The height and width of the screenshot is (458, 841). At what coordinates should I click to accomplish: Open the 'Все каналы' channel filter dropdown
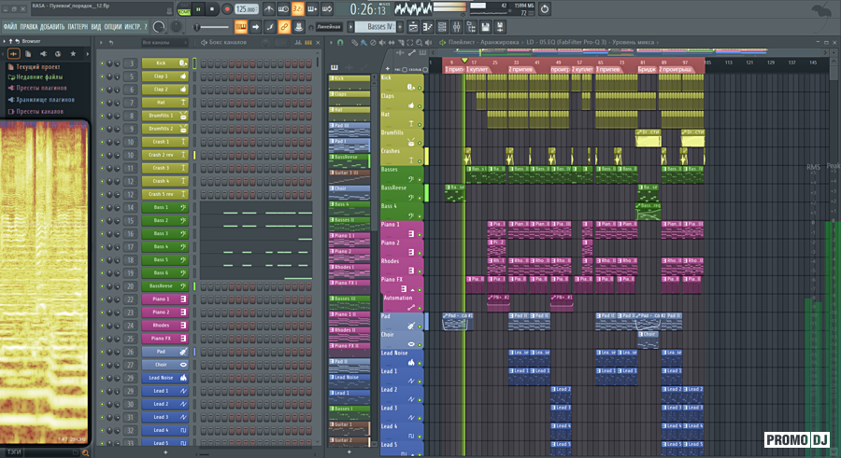[x=160, y=43]
